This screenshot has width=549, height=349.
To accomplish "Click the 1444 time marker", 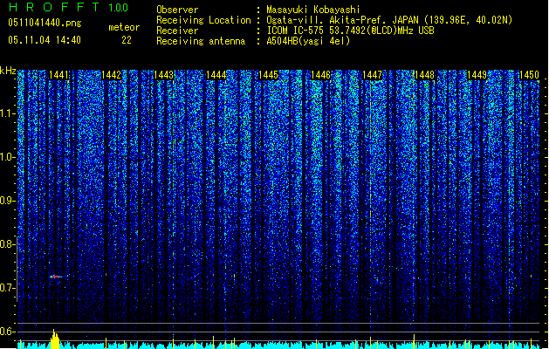I will click(x=216, y=75).
